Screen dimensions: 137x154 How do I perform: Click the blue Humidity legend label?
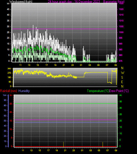[x=24, y=91]
